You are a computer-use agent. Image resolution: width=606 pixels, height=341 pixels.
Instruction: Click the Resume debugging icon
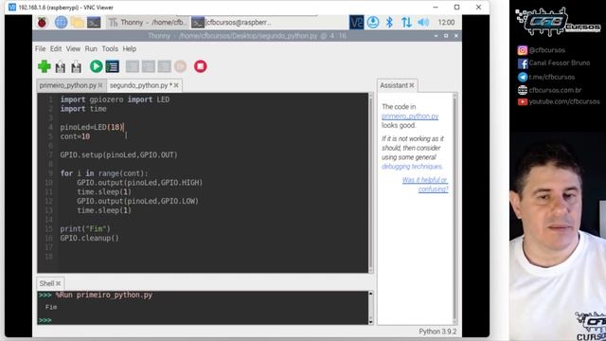pyautogui.click(x=180, y=66)
